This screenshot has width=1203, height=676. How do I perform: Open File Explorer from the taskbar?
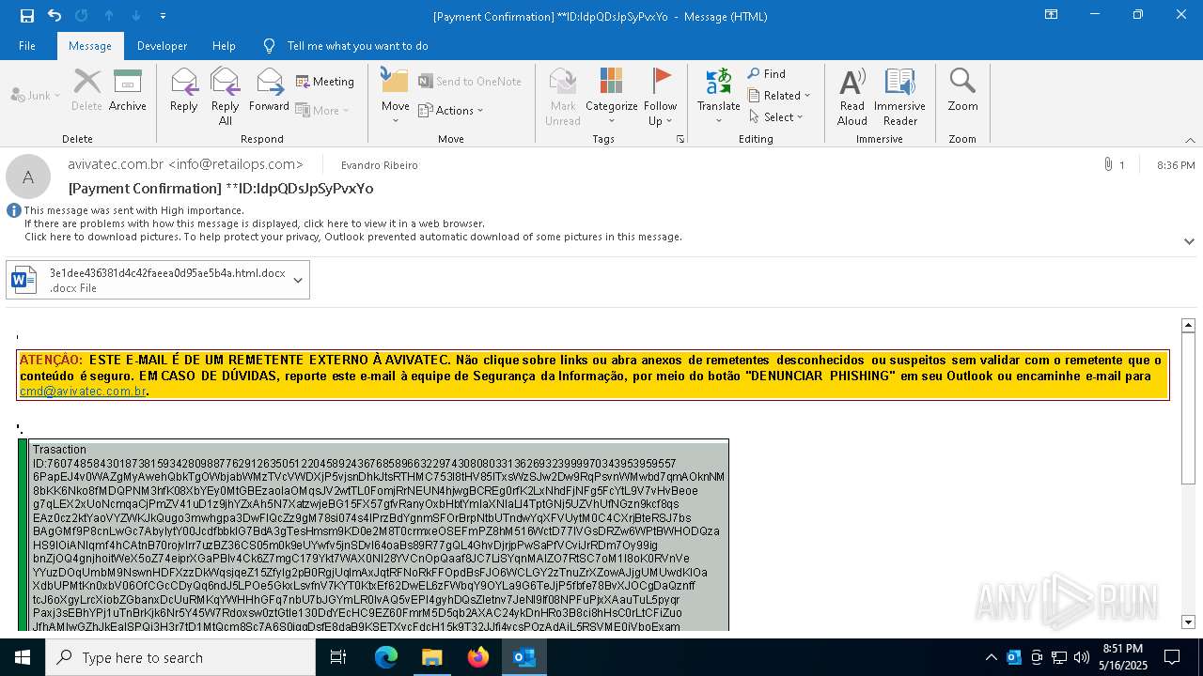(x=431, y=657)
